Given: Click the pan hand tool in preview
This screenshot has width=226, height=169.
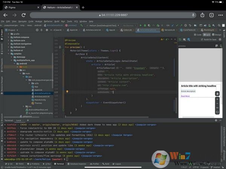Looking at the screenshot, I should [x=217, y=93].
